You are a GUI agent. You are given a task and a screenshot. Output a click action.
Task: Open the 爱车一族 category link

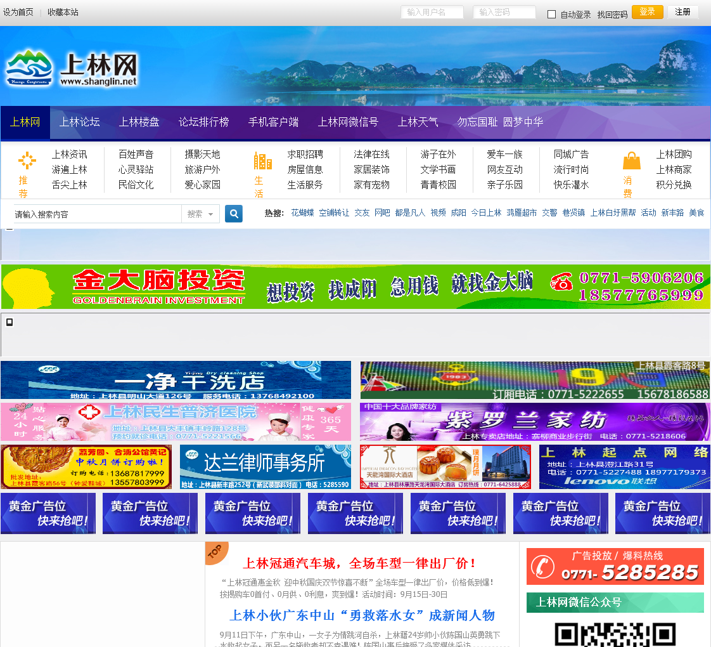pos(504,154)
